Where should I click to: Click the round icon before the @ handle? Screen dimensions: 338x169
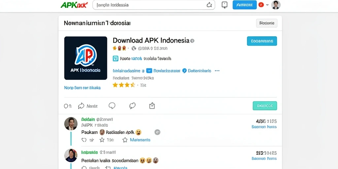134,48
